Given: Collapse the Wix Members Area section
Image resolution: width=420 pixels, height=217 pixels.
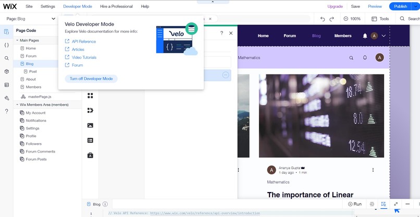Looking at the screenshot, I should coord(17,105).
